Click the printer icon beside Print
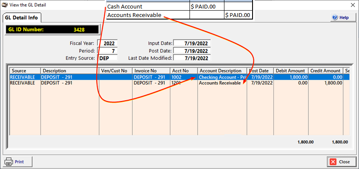The image size is (359, 169). [9, 162]
